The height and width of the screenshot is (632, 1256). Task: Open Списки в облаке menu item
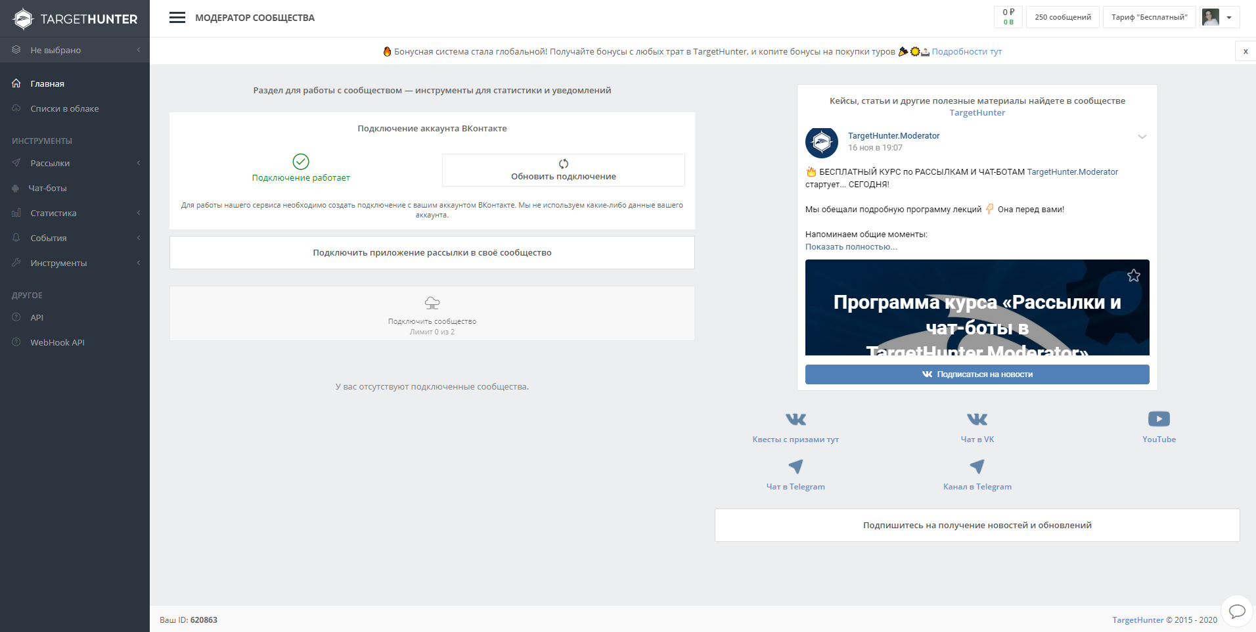[75, 108]
